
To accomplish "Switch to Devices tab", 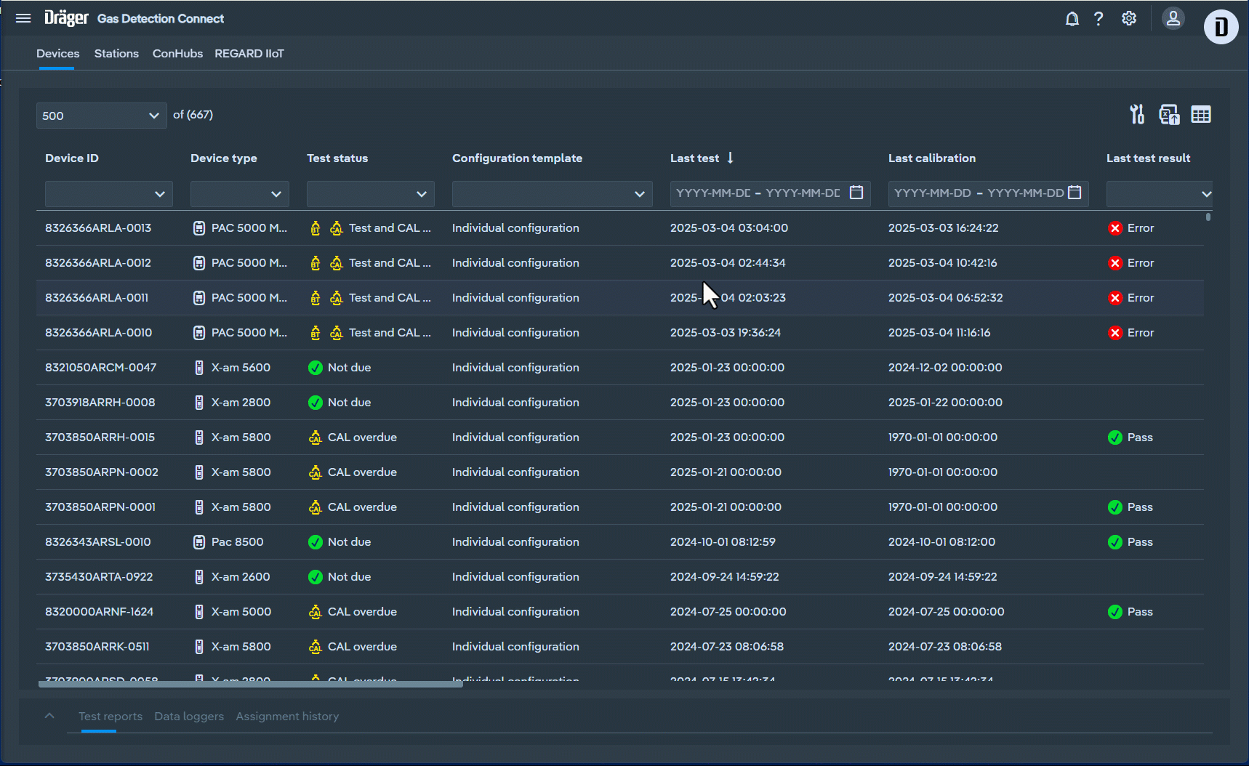I will (58, 54).
